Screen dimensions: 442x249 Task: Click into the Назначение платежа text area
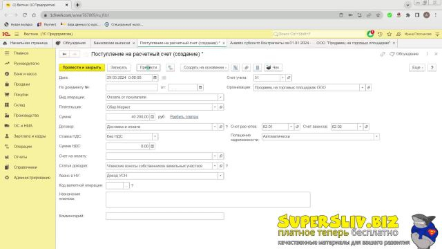tap(208, 199)
